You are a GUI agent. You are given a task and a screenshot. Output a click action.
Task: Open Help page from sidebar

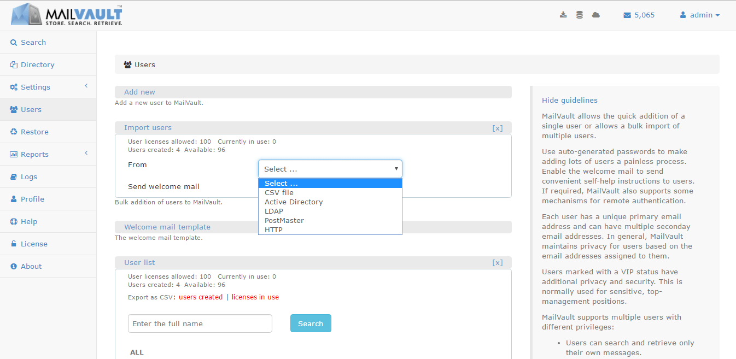point(48,221)
